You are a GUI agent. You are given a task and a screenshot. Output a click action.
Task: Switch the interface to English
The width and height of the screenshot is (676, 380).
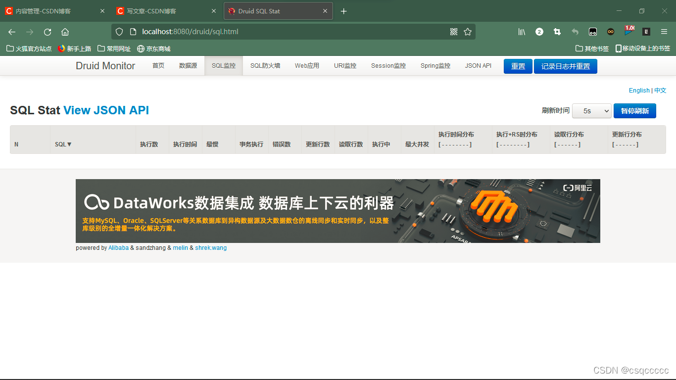(639, 91)
